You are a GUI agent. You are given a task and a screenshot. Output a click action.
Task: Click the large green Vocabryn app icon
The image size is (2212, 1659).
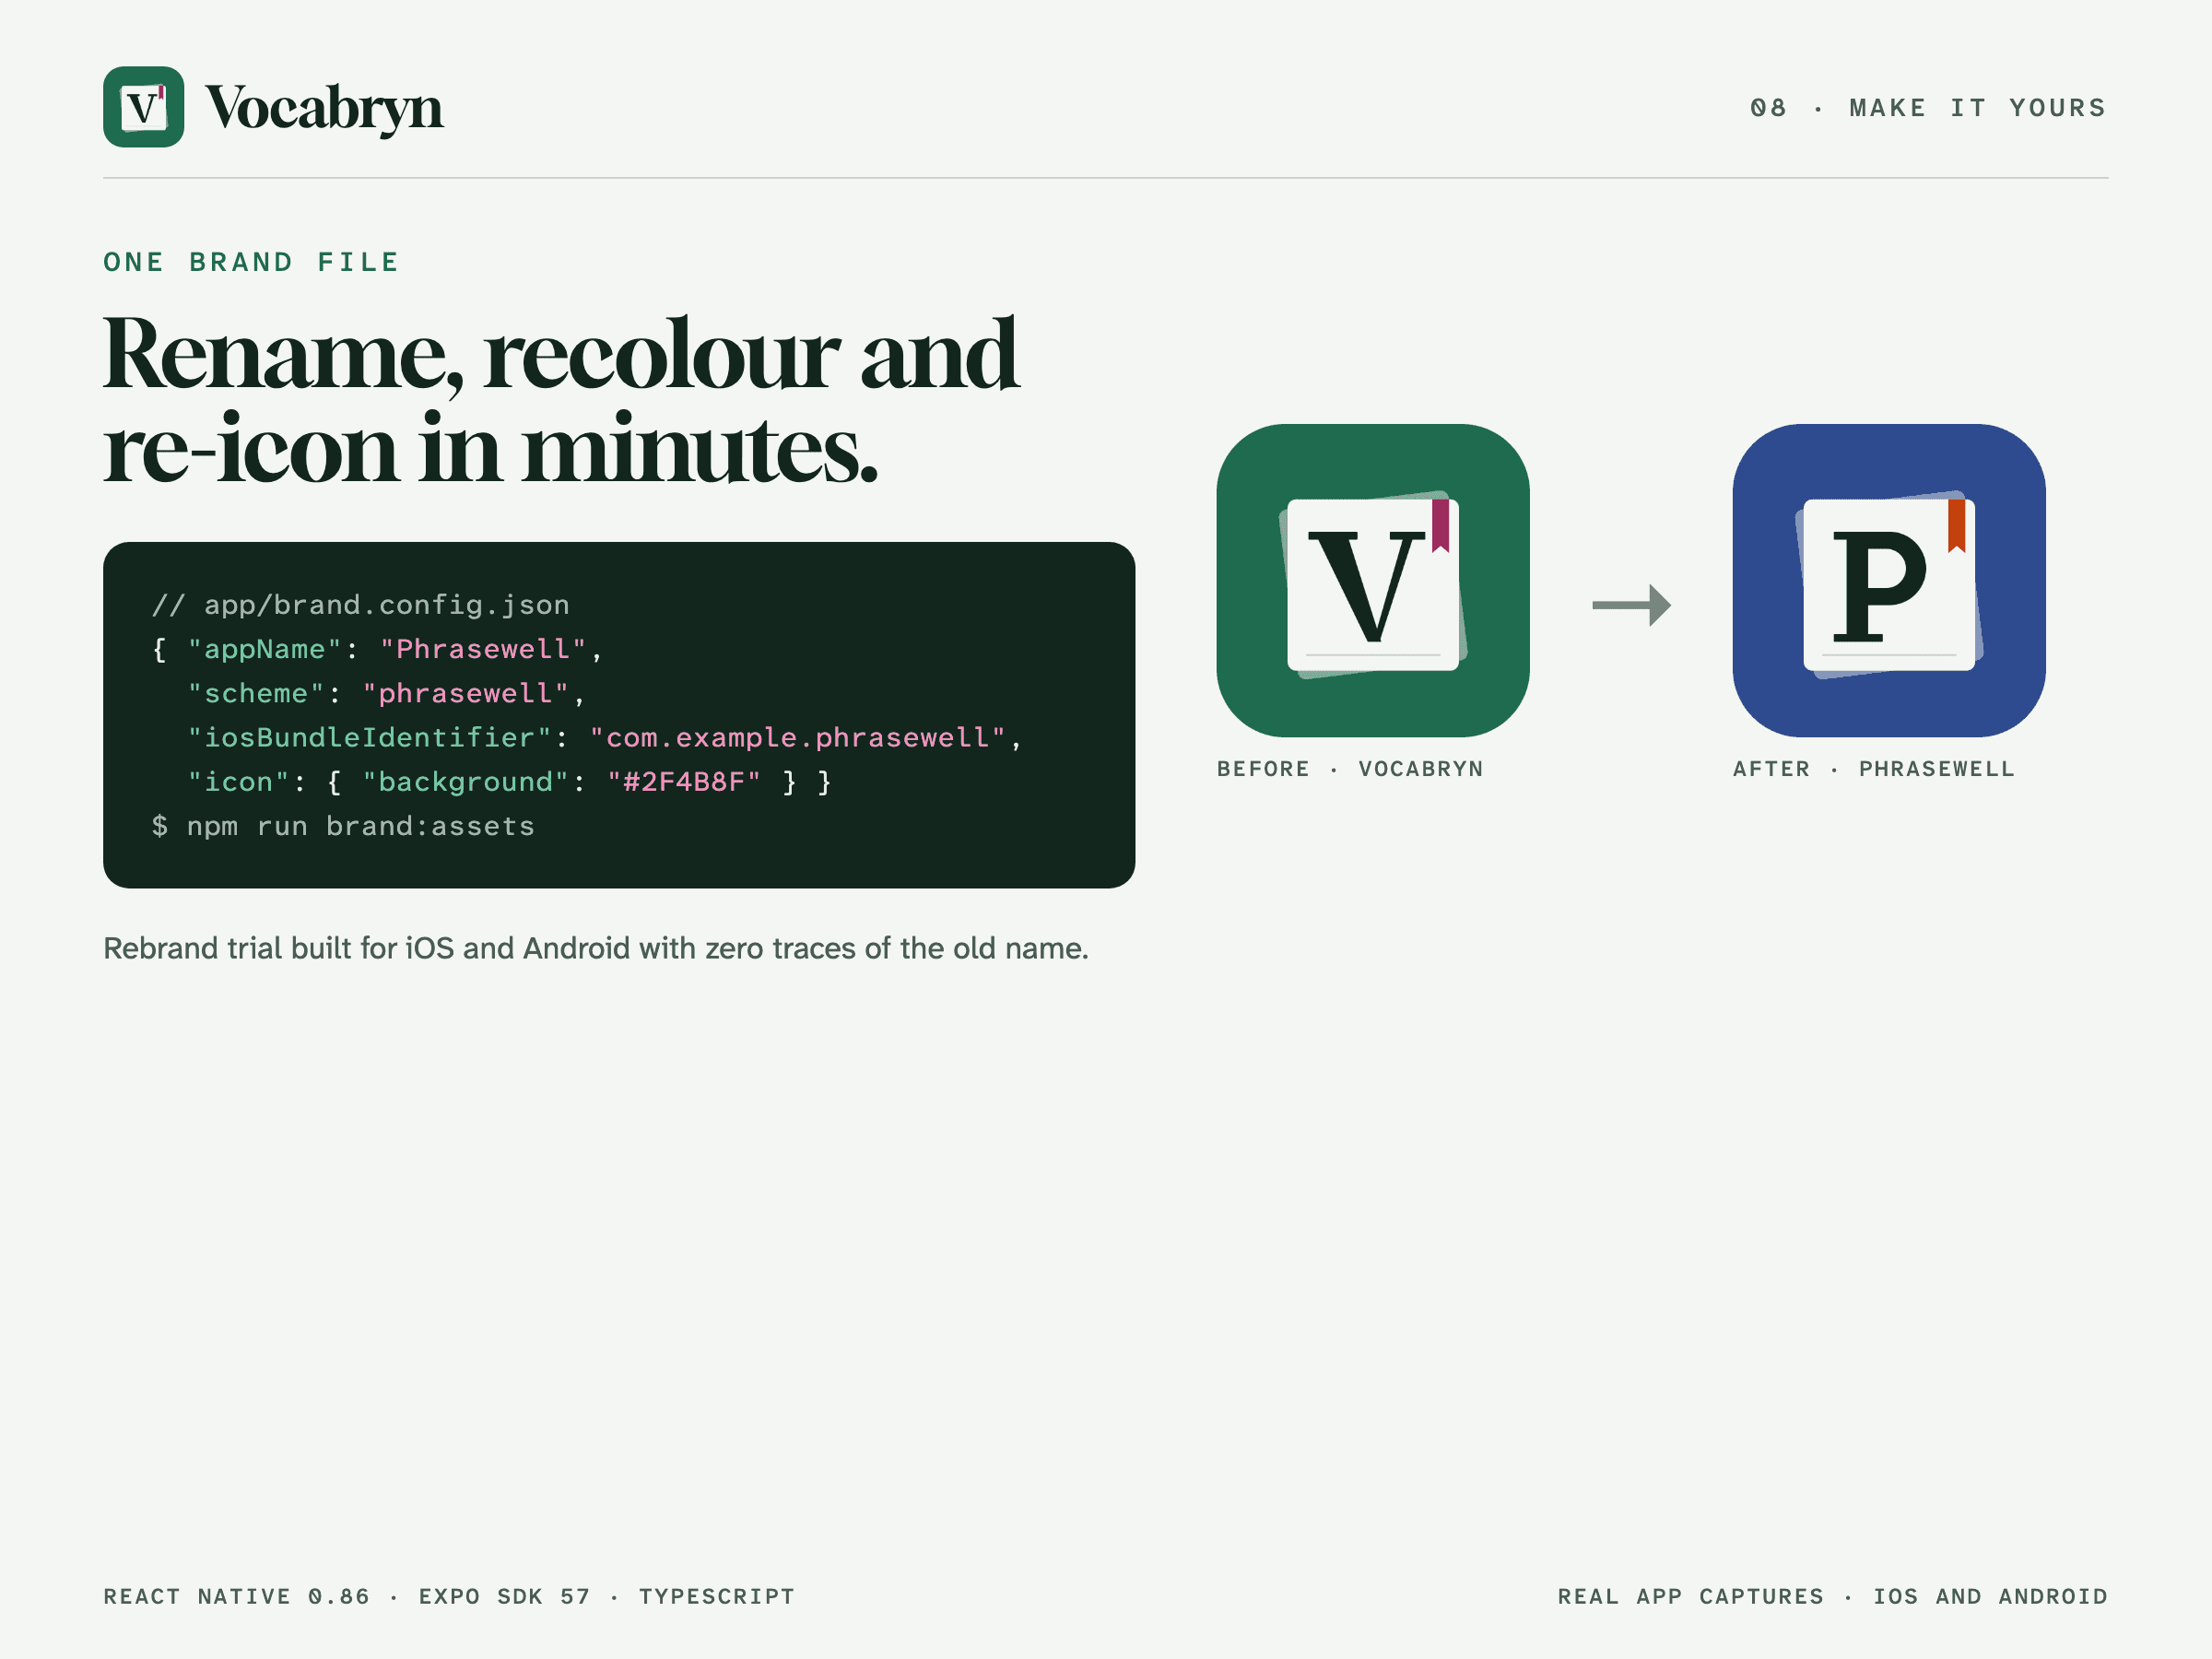tap(1373, 580)
